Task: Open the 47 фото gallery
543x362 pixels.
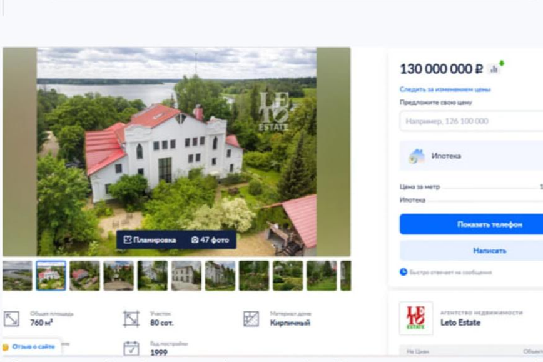Action: click(210, 240)
